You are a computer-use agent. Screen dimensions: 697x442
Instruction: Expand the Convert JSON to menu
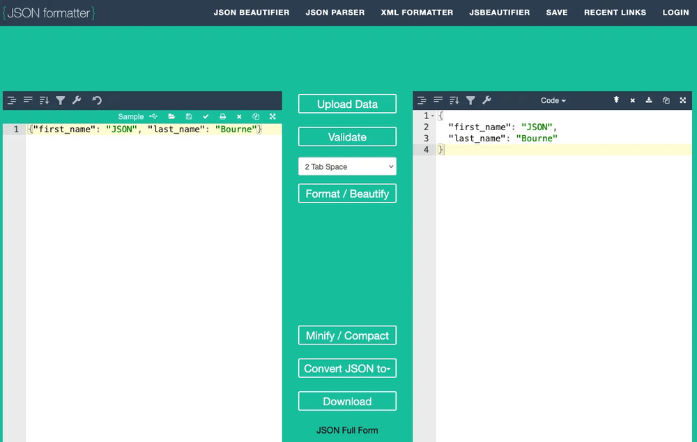pyautogui.click(x=347, y=368)
